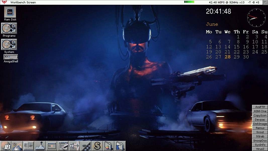The width and height of the screenshot is (268, 151).
Task: Launch VirusZ from the button list
Action: point(260,149)
